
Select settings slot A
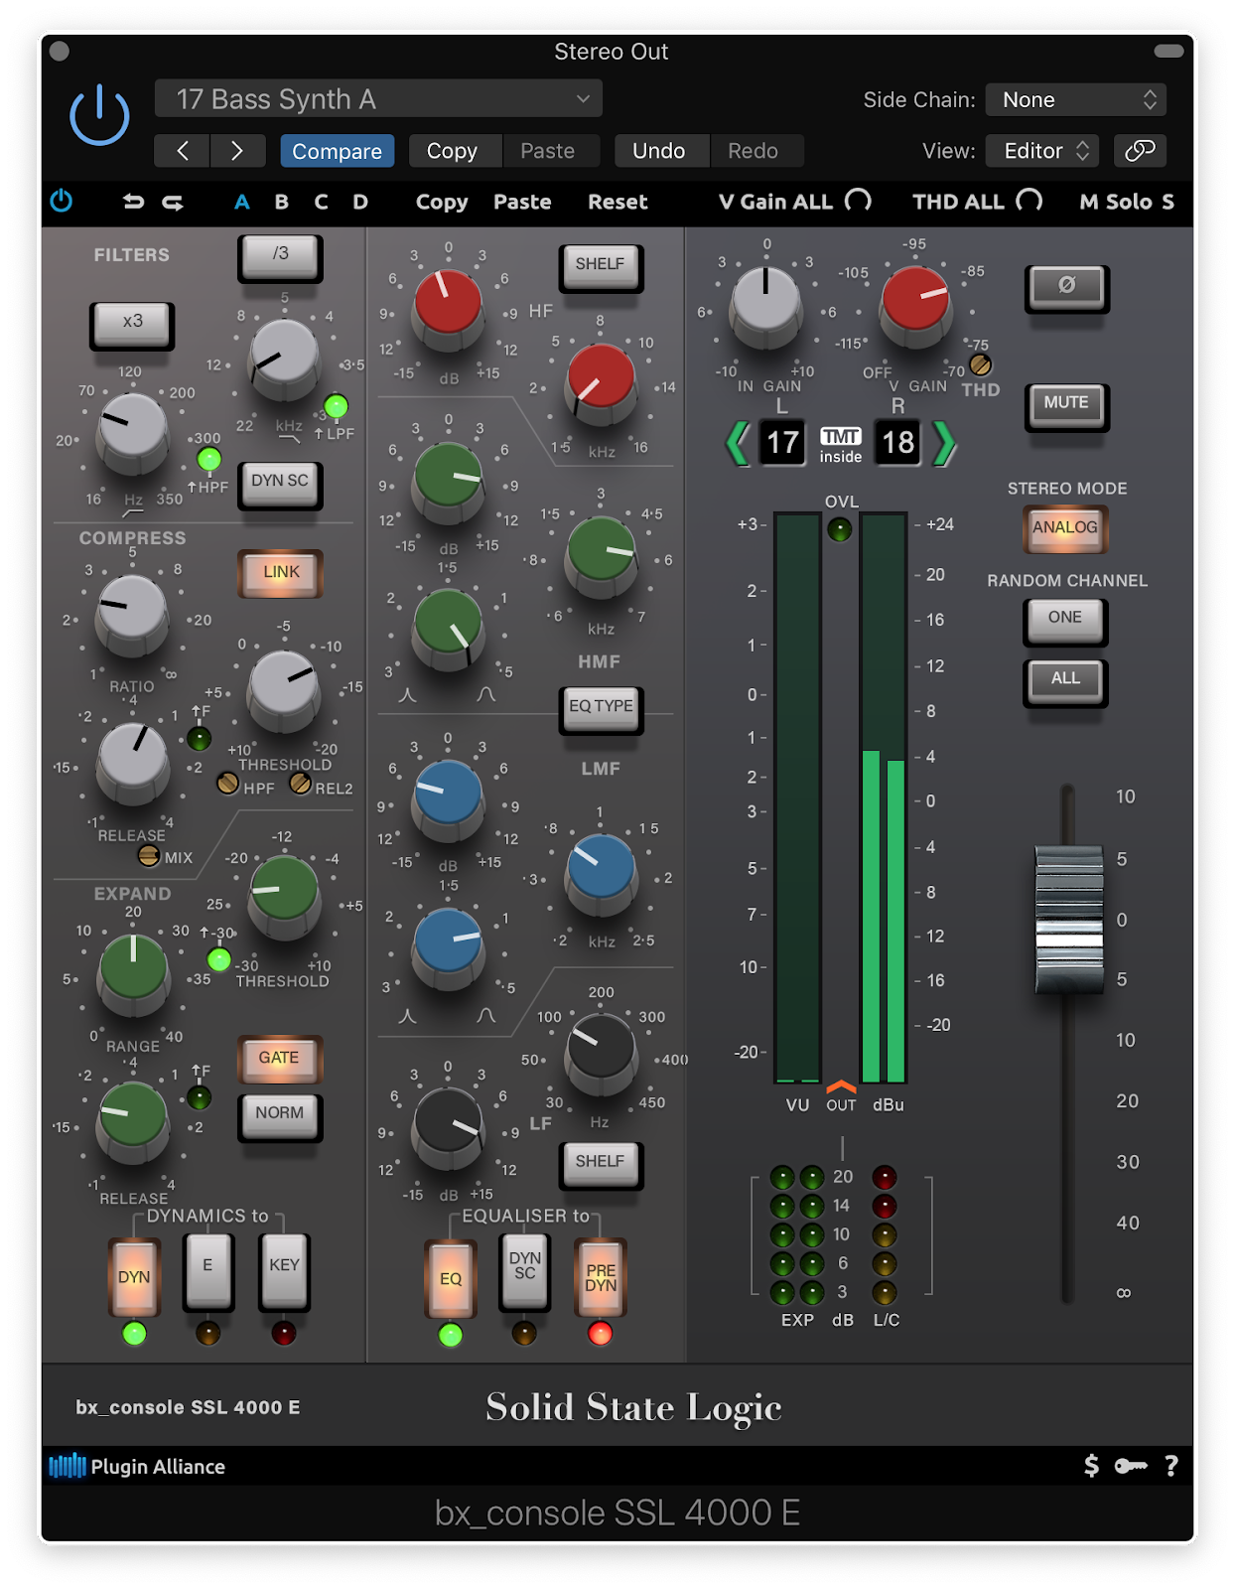pyautogui.click(x=241, y=202)
